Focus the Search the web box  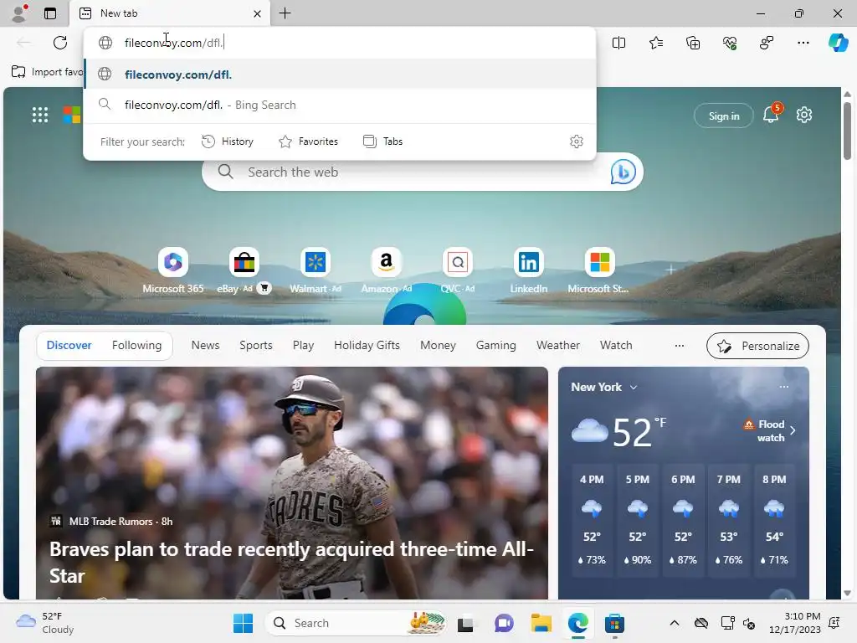(421, 172)
